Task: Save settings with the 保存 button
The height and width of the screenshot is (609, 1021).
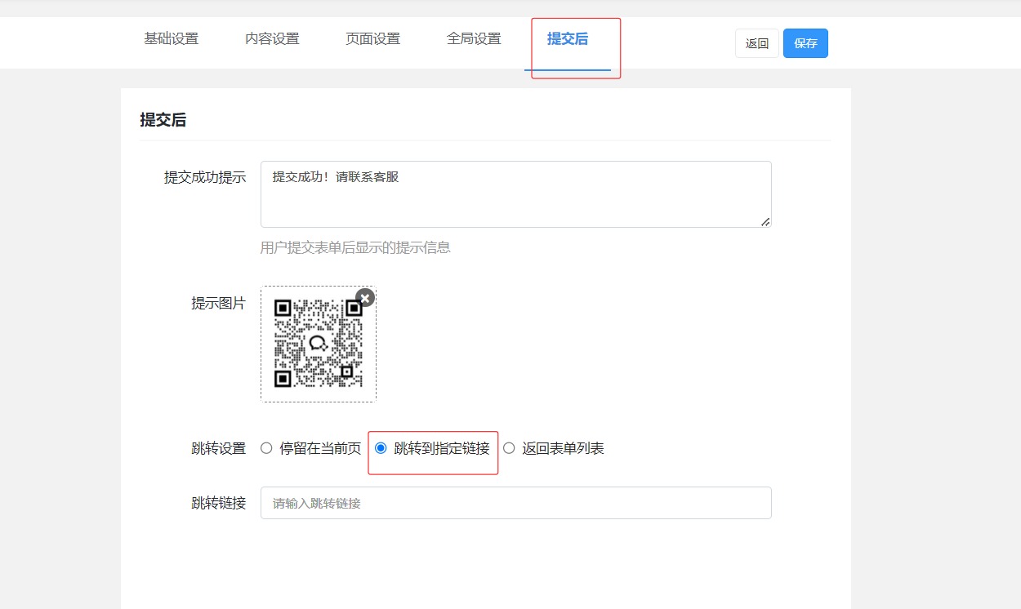Action: (805, 43)
